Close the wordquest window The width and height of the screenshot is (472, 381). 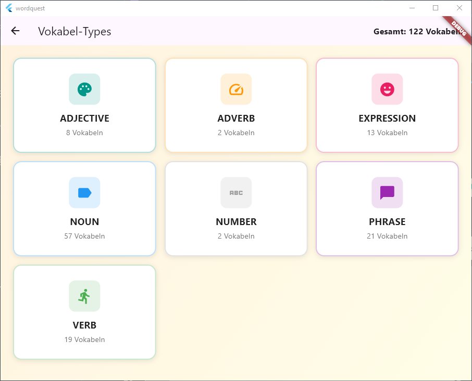click(459, 8)
